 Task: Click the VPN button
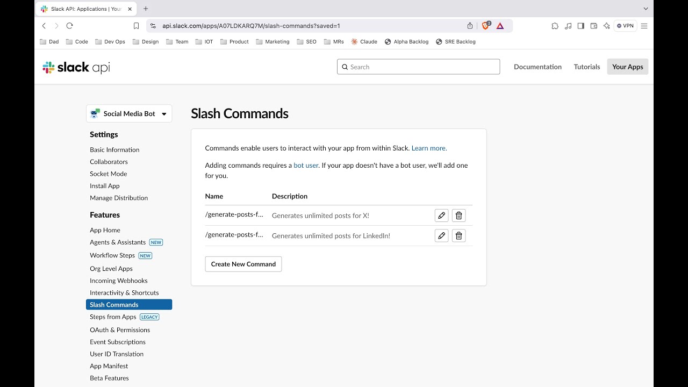(x=625, y=26)
